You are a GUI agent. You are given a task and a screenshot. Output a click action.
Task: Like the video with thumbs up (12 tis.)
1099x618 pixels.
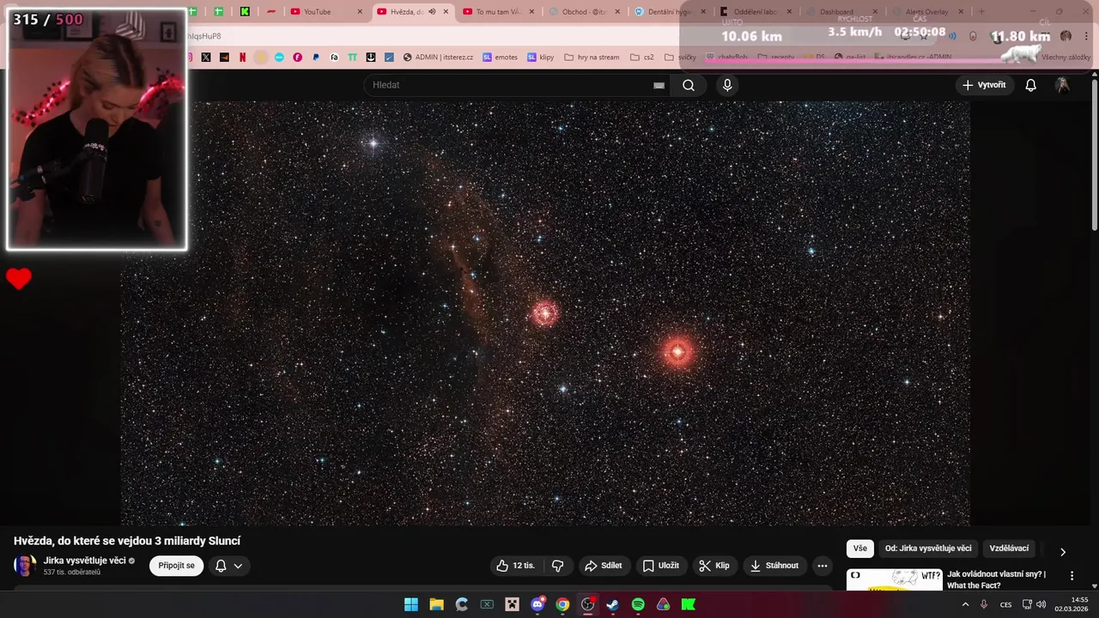point(515,566)
